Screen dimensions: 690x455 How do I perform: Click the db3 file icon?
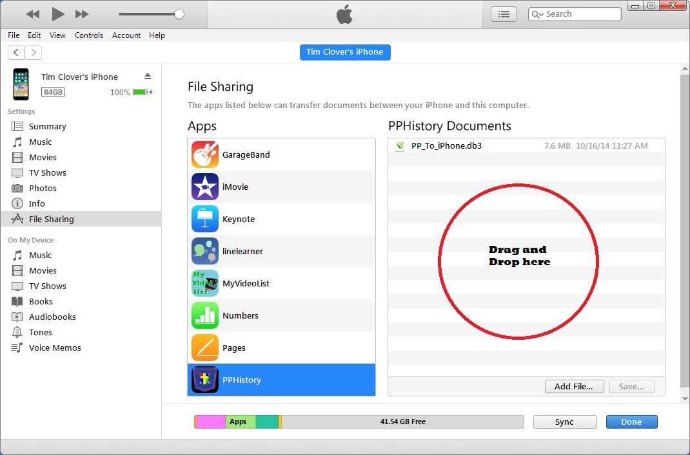tap(400, 146)
